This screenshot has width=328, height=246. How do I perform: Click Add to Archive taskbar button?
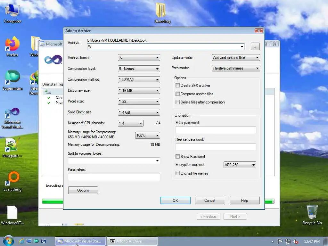[132, 241]
